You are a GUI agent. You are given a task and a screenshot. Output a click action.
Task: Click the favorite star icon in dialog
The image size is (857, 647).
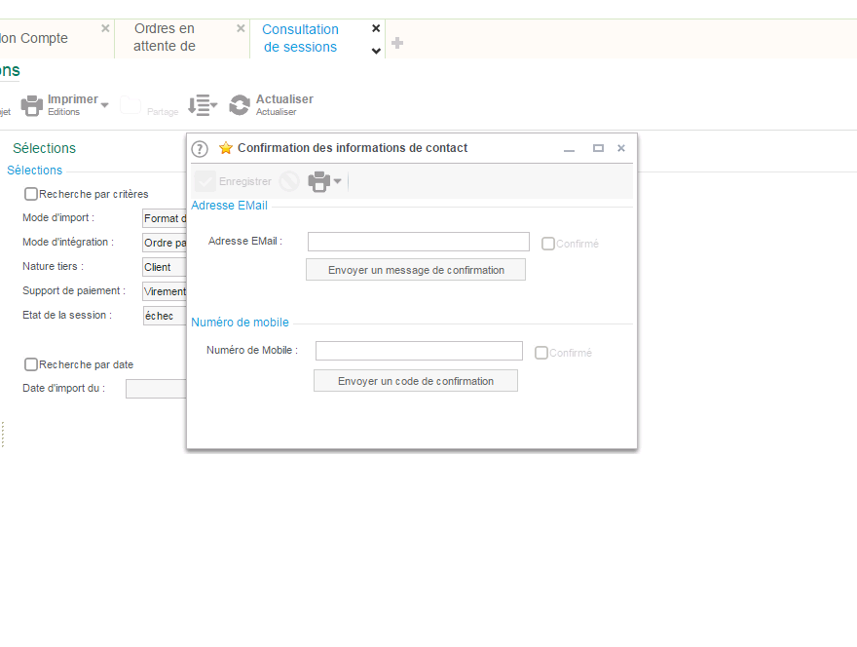pyautogui.click(x=226, y=148)
